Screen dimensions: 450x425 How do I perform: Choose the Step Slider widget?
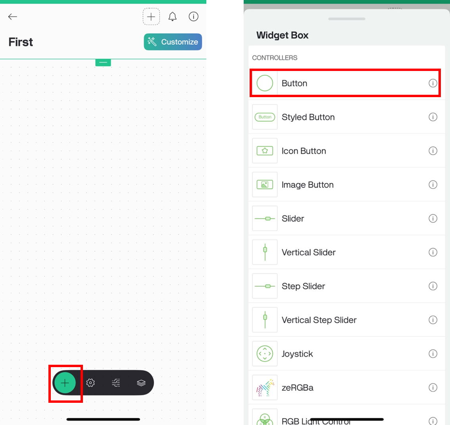click(347, 286)
